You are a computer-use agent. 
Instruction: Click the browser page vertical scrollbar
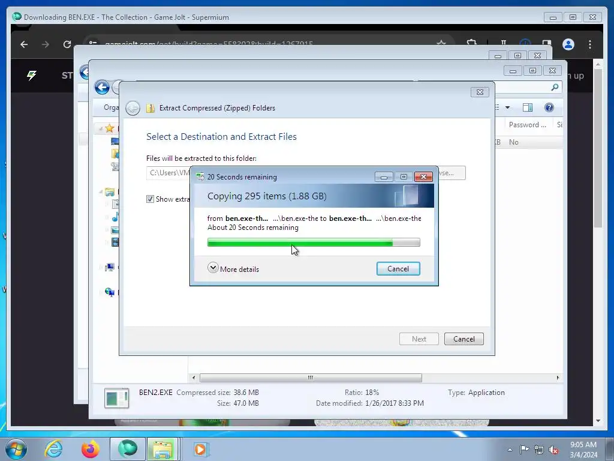coord(598,148)
